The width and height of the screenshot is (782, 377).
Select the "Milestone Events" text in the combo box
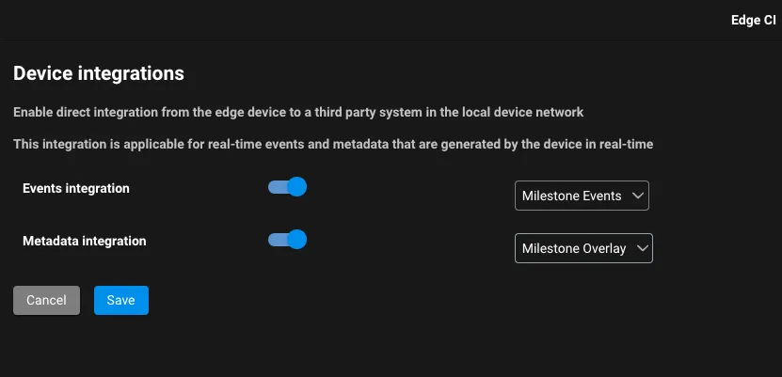pos(571,196)
